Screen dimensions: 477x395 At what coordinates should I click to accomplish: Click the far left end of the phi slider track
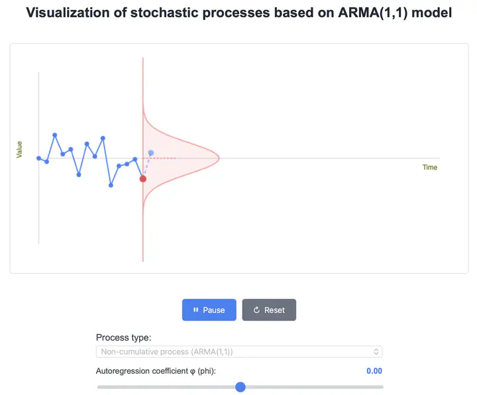pyautogui.click(x=98, y=387)
